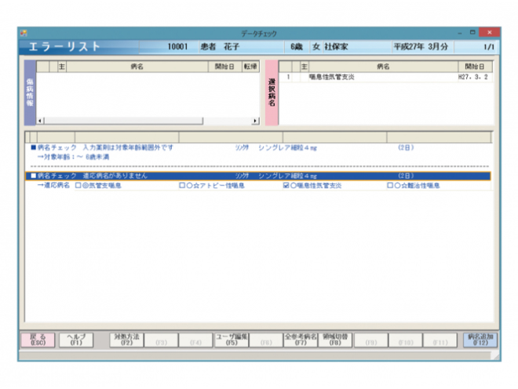Minimize the データチェック window
Image resolution: width=518 pixels, height=389 pixels.
tap(460, 33)
